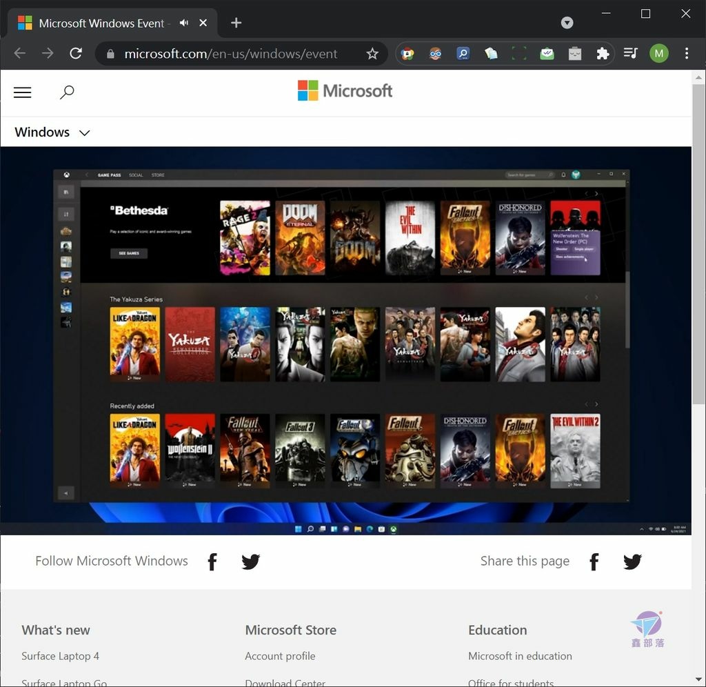
Task: Open the blue magnifier search extension
Action: [463, 54]
